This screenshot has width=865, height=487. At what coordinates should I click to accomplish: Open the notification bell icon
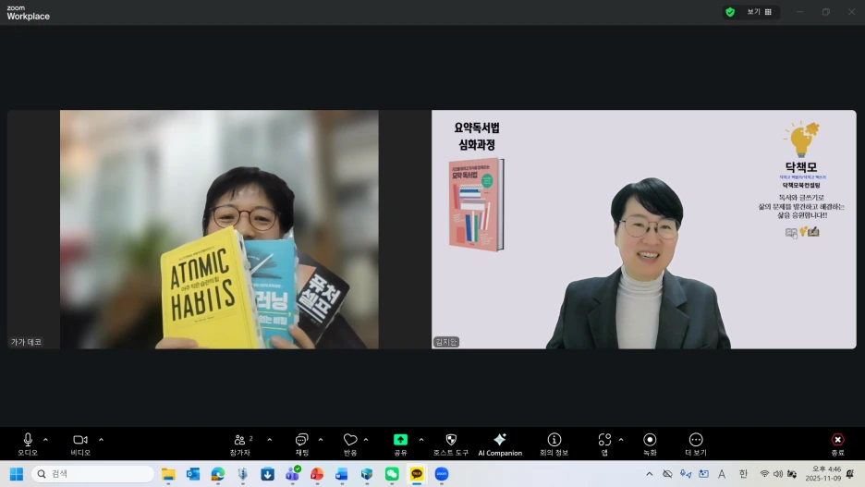coord(850,474)
